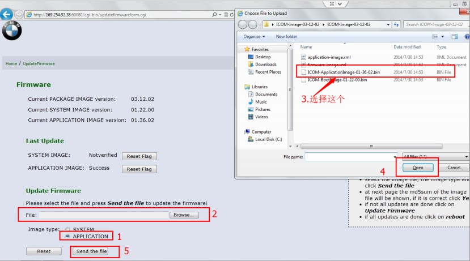Click the Videos library icon
Viewport: 470px width, 261px height.
tap(251, 117)
